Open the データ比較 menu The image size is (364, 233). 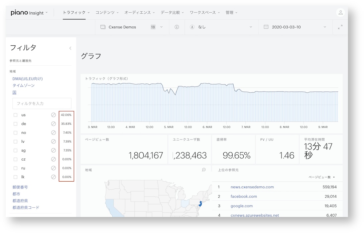pyautogui.click(x=172, y=13)
